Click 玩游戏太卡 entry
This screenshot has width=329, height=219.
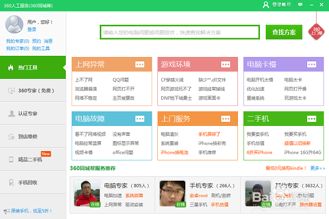point(295,98)
